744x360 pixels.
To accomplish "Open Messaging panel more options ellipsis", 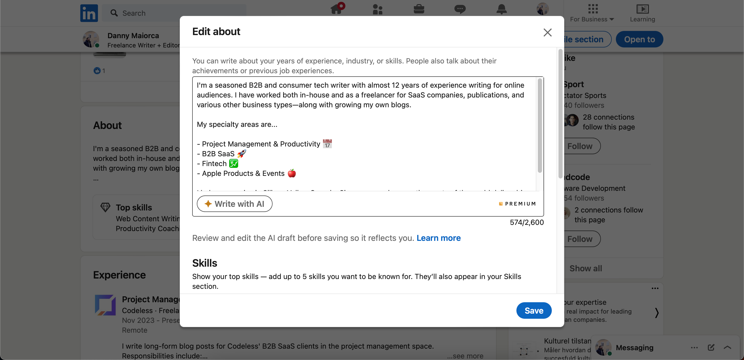I will 694,347.
